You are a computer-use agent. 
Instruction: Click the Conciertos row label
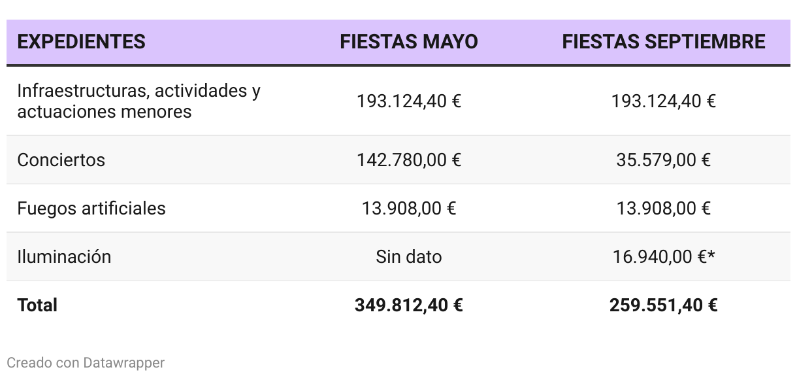click(x=61, y=160)
